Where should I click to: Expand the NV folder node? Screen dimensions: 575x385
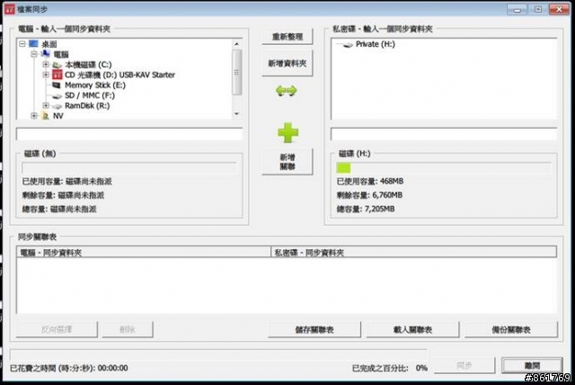(x=34, y=116)
